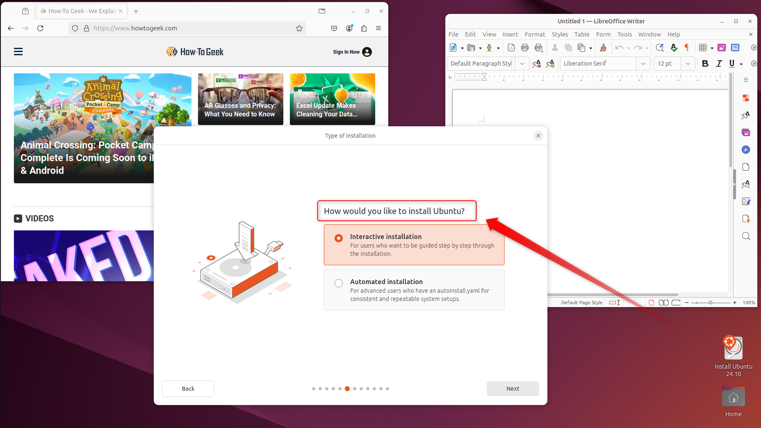Activate the Clone Formatting paintbrush
The height and width of the screenshot is (428, 761).
pos(603,48)
